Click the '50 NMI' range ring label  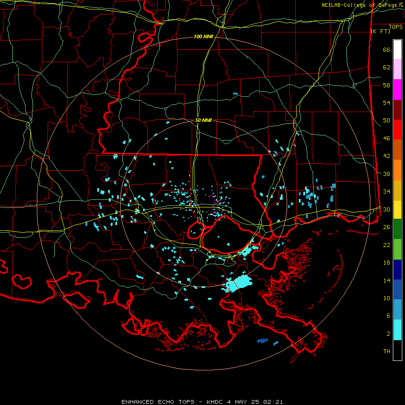click(x=203, y=120)
